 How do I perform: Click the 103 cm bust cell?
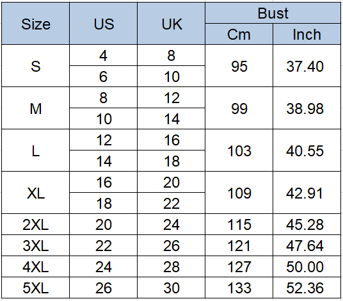[x=239, y=150]
